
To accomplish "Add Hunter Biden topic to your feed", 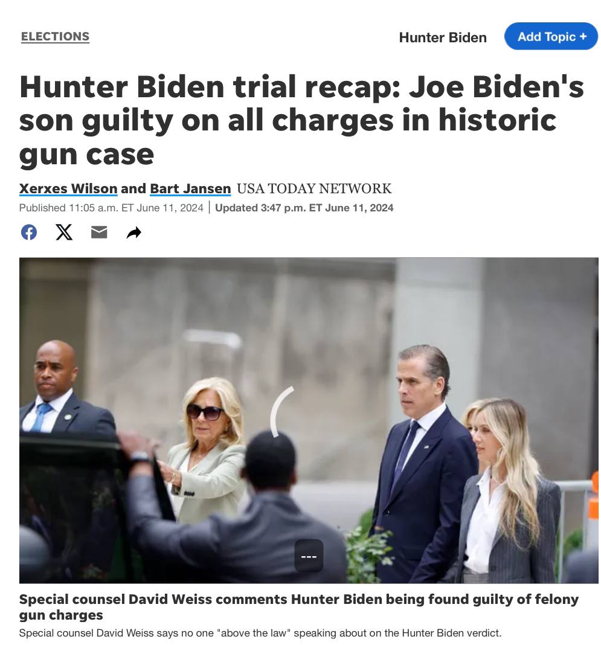I will (551, 36).
